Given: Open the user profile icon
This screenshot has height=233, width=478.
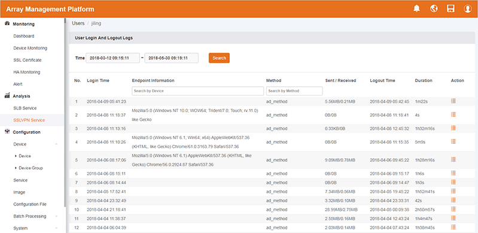Looking at the screenshot, I should click(x=468, y=8).
